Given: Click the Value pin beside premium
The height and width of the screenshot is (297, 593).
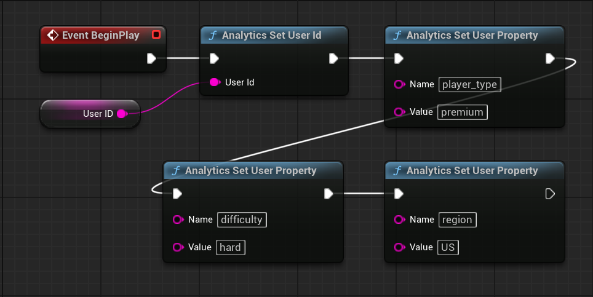Looking at the screenshot, I should click(399, 112).
